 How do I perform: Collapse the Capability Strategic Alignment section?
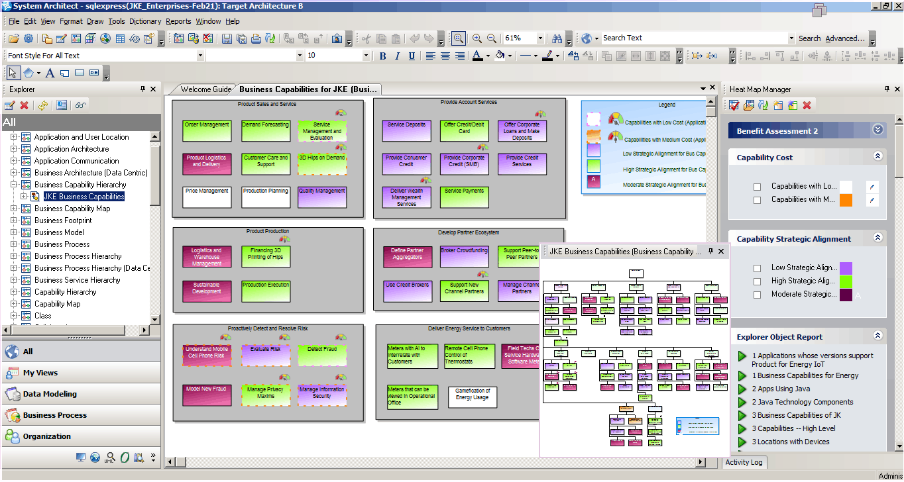(x=877, y=238)
